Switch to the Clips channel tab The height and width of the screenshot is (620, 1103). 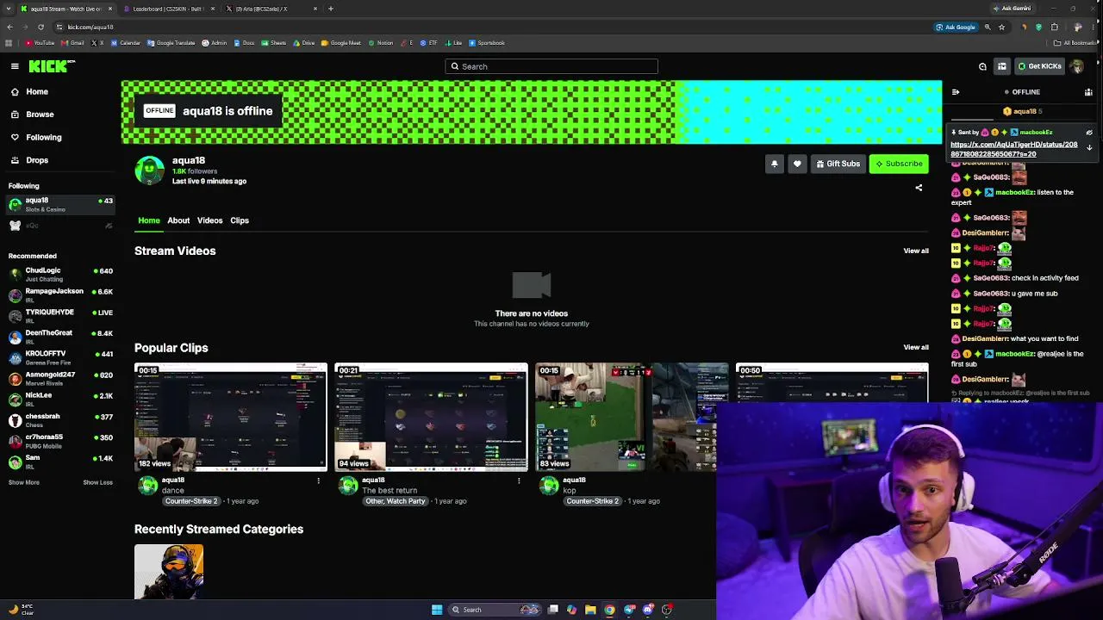(x=240, y=220)
